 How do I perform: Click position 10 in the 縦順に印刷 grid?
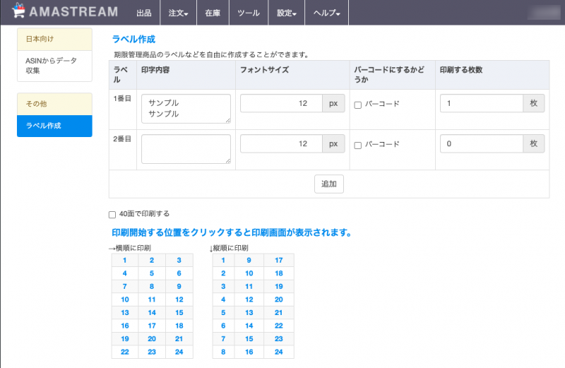click(x=249, y=273)
